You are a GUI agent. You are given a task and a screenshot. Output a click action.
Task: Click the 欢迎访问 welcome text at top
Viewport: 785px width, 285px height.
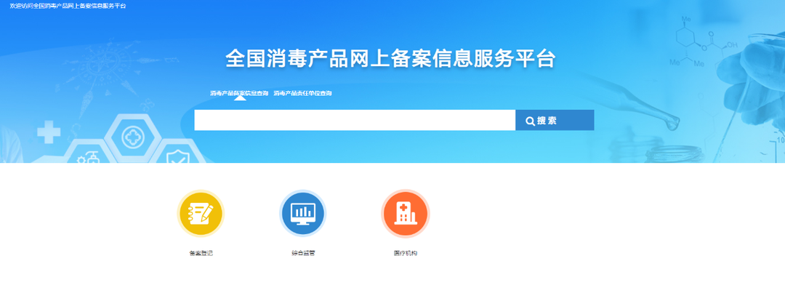(x=68, y=6)
